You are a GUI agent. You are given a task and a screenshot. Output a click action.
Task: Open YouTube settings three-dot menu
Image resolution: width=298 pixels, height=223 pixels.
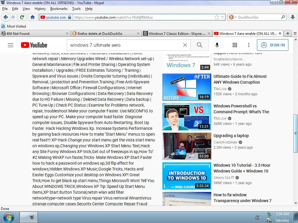pyautogui.click(x=249, y=45)
